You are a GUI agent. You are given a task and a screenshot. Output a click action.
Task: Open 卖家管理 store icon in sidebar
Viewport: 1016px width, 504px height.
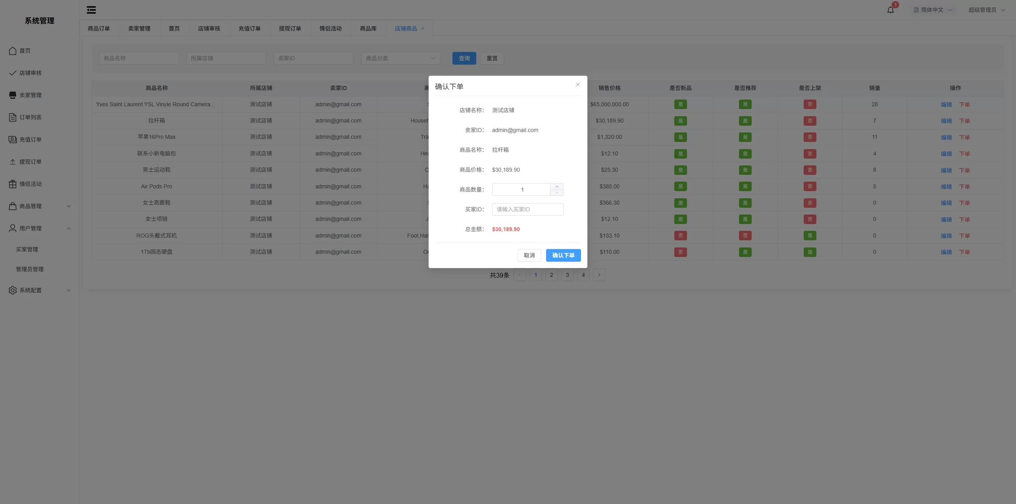pos(13,95)
